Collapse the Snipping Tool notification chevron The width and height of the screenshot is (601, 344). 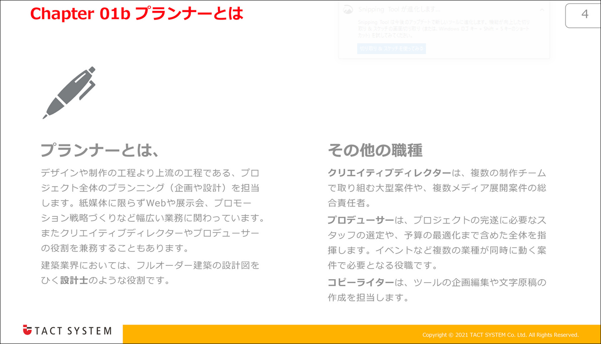[542, 10]
